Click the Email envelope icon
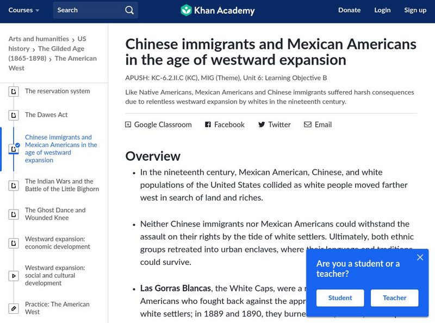 pos(308,125)
